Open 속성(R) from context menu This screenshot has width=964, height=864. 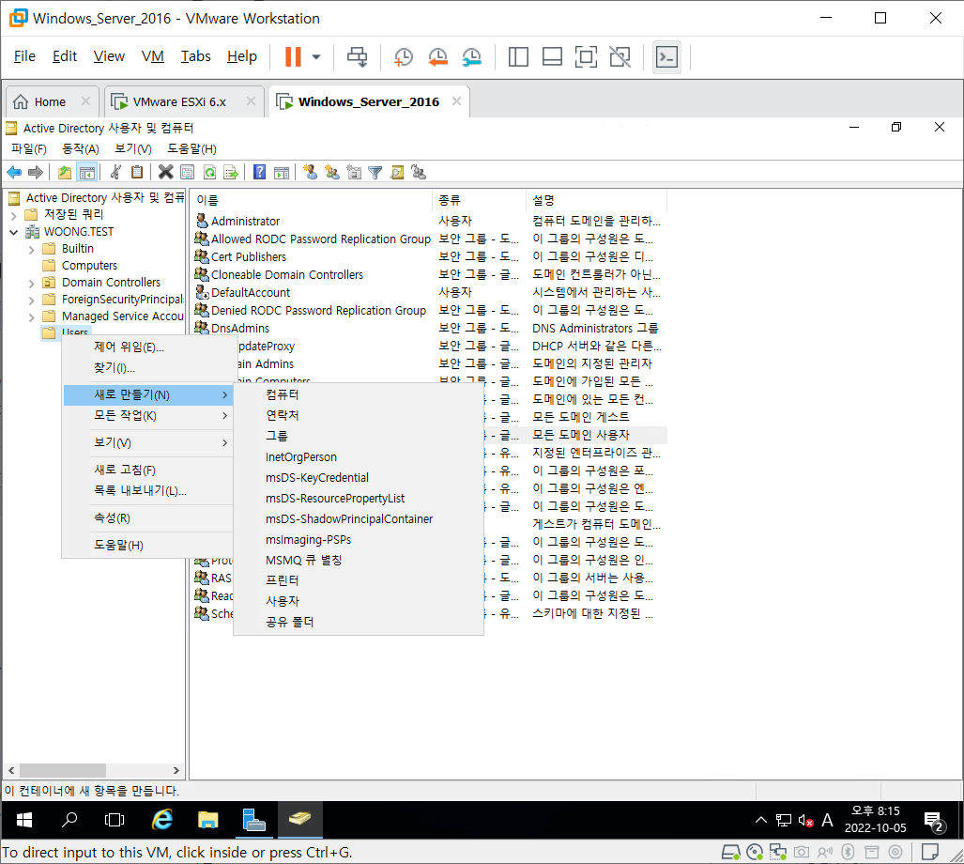pos(148,517)
